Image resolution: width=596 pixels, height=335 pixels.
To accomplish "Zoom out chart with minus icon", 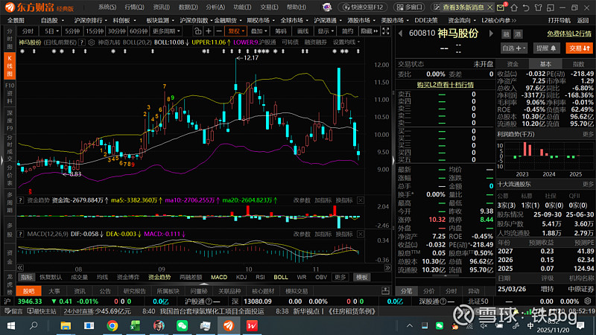I will point(219,31).
